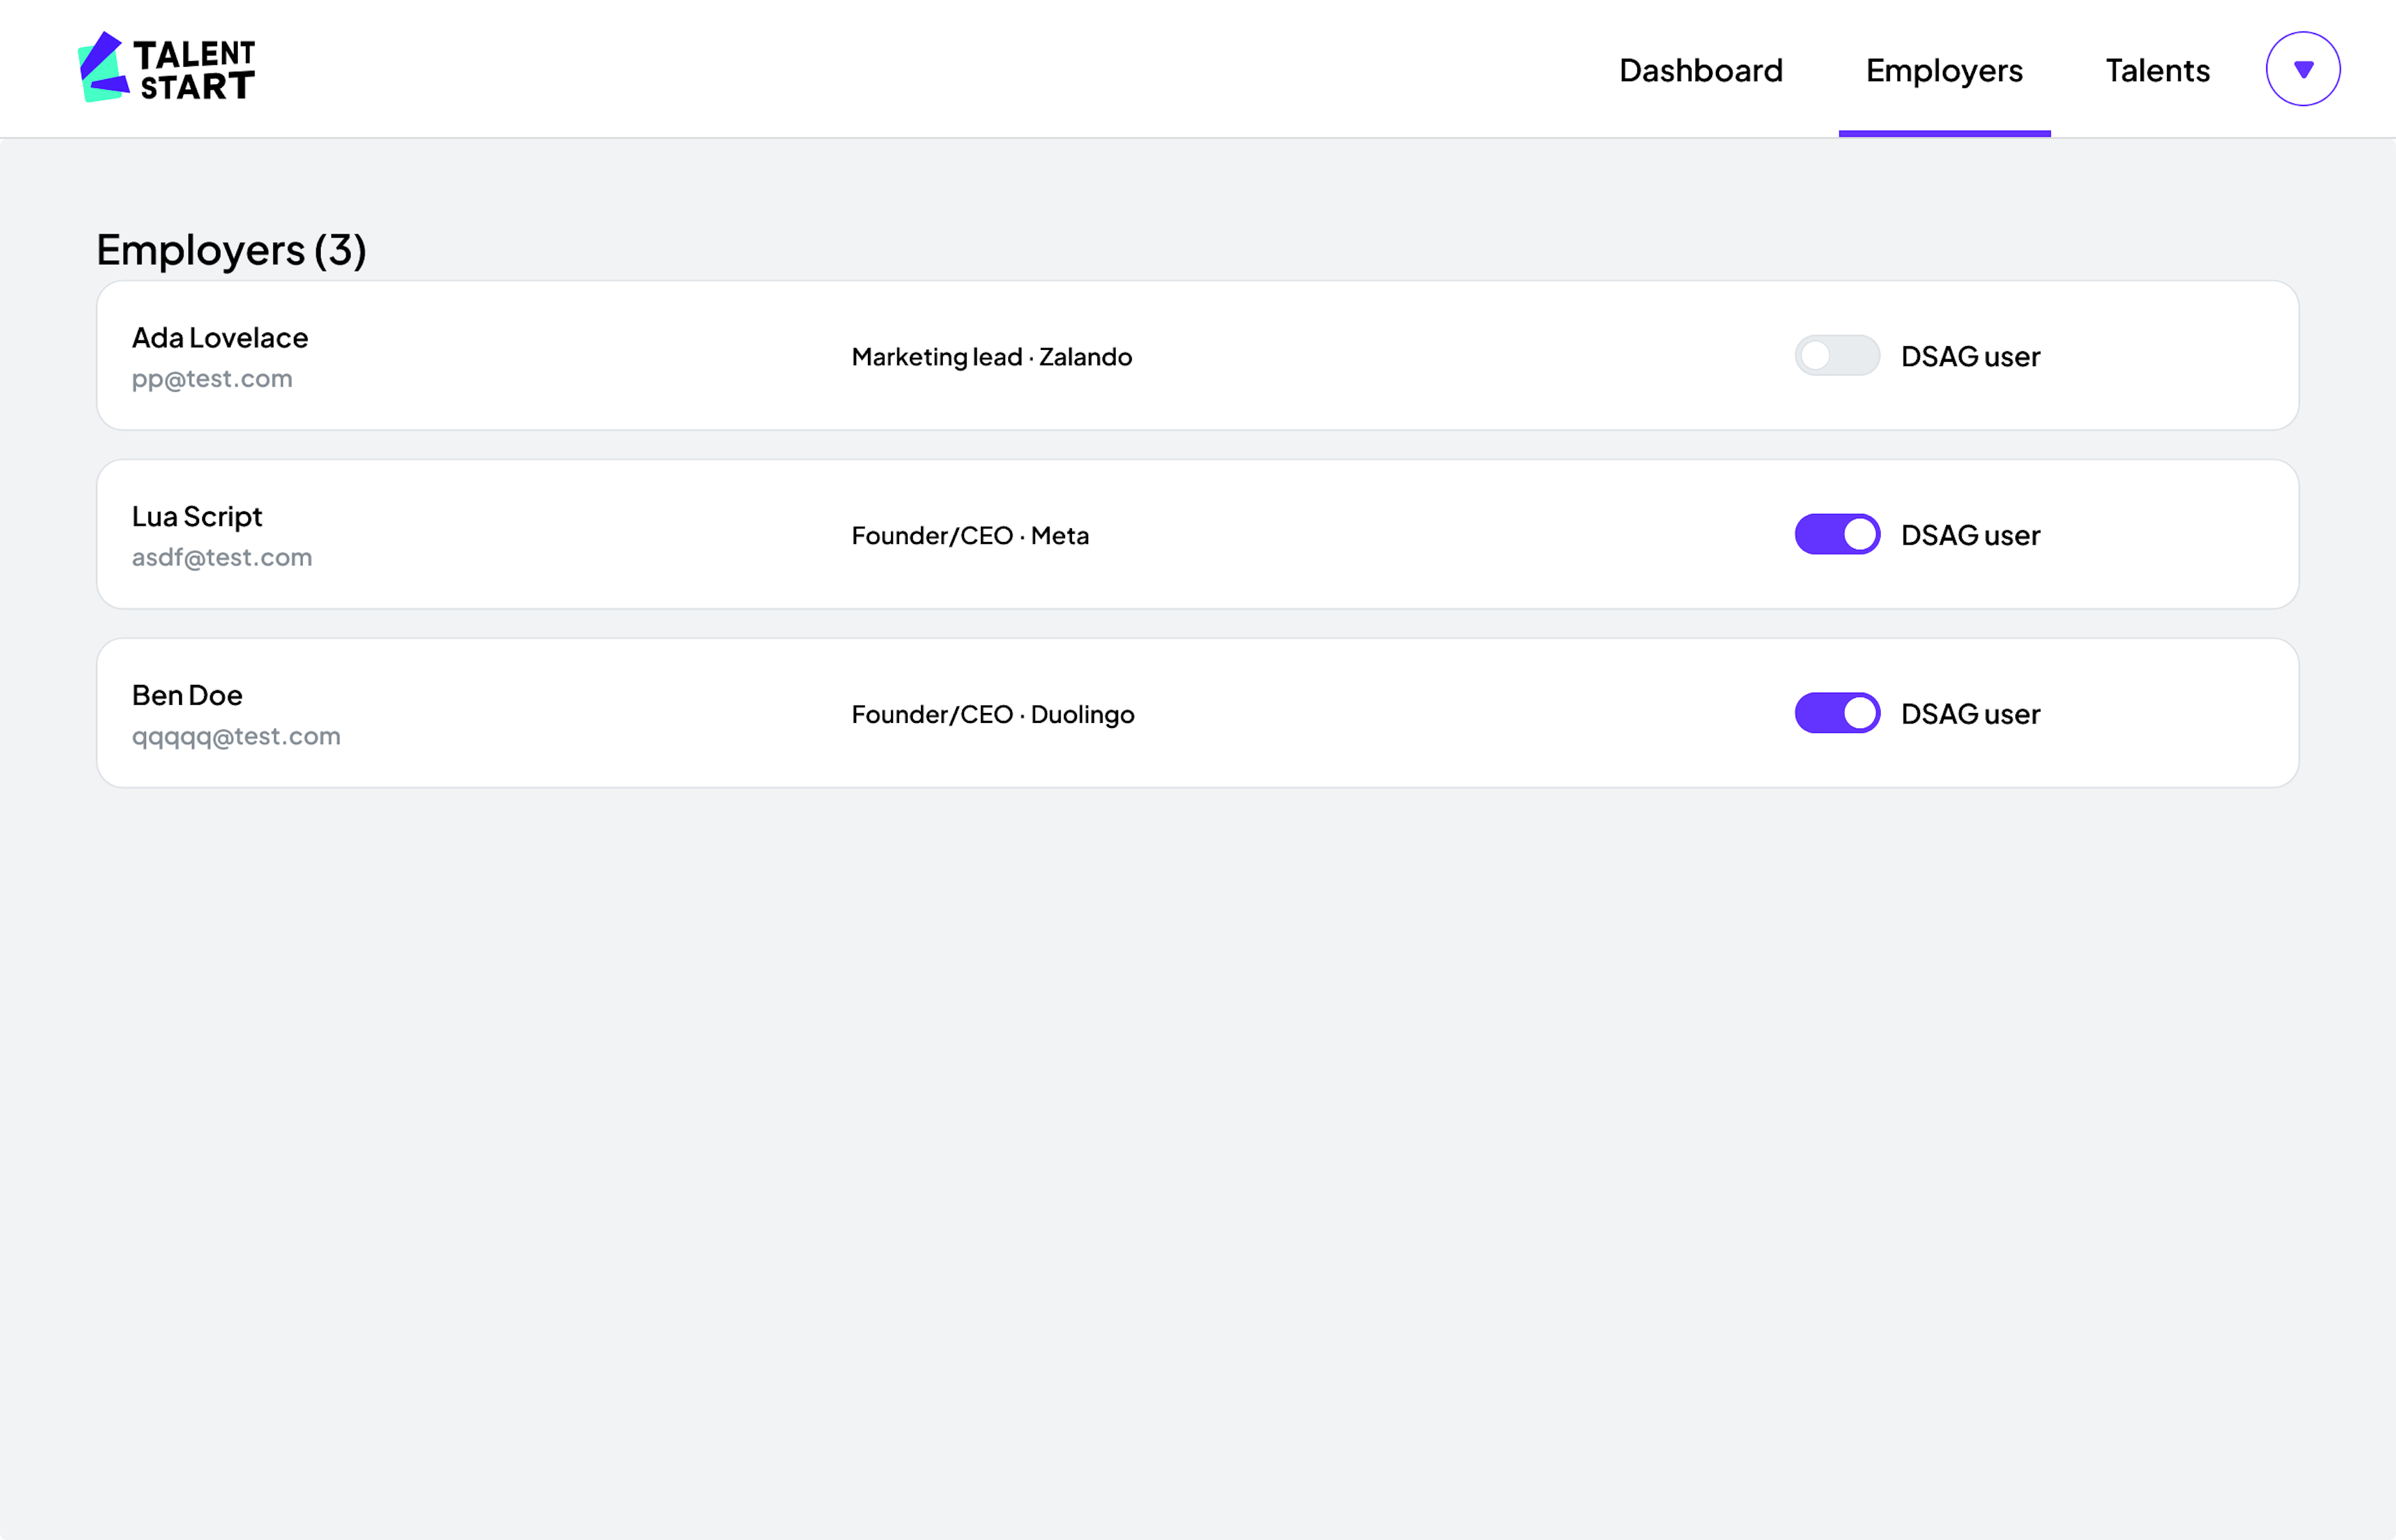Screen dimensions: 2396x1540
Task: Click email qqqqq@test.com
Action: pos(236,736)
